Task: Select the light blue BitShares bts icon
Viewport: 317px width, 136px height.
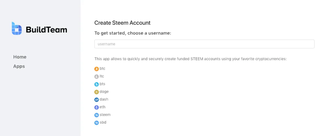Action: 97,84
